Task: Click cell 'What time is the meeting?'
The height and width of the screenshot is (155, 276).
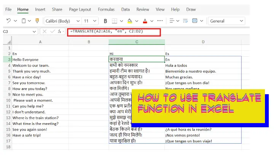Action: [x=40, y=123]
